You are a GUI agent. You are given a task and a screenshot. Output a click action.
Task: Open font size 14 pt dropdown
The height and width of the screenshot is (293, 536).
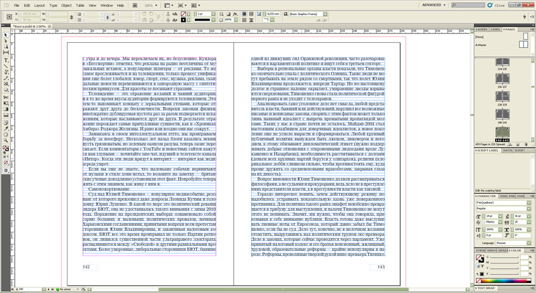[x=501, y=216]
